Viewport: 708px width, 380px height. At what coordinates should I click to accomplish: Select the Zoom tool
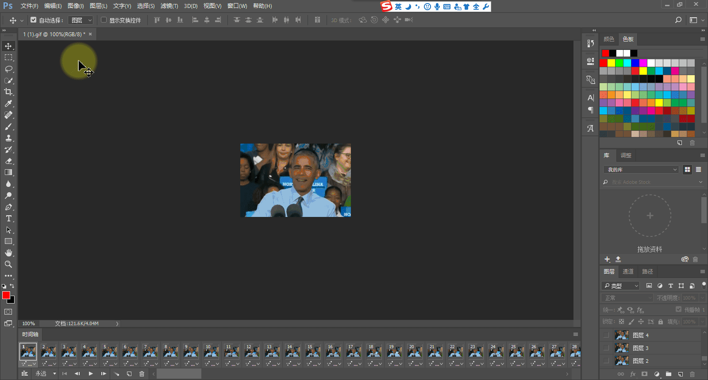[8, 264]
